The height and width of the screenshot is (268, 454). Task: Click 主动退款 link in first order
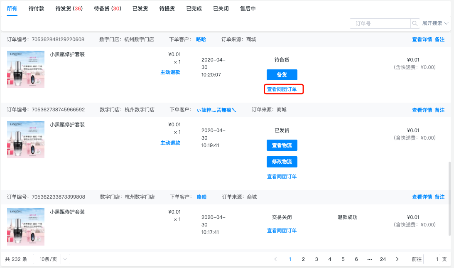pyautogui.click(x=170, y=72)
